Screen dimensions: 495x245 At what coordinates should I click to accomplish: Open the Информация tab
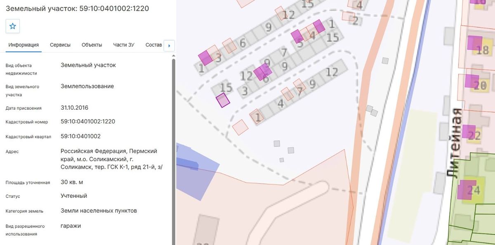(24, 45)
